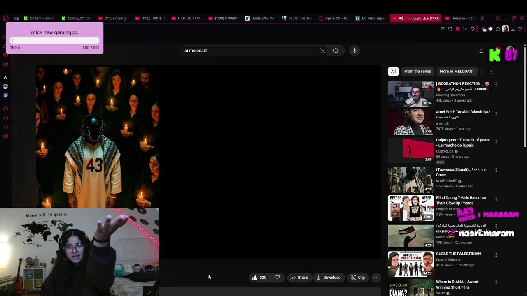This screenshot has height=296, width=527.
Task: Mute the playing tab via speaker icon
Action: (401, 18)
